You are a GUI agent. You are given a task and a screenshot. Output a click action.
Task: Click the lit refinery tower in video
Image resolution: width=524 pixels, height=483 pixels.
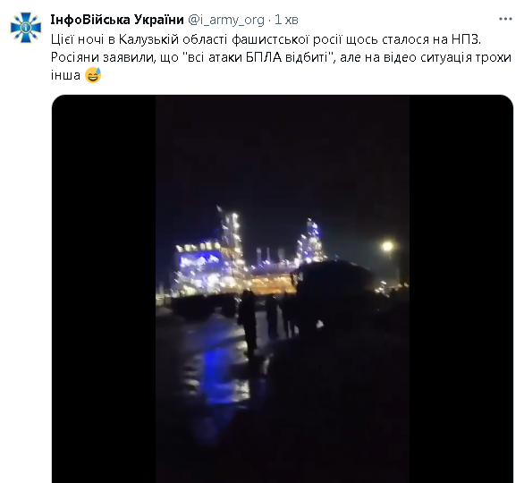pyautogui.click(x=230, y=234)
